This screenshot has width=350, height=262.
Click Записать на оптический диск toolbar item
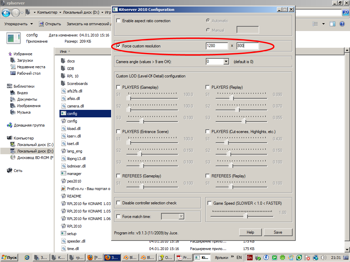coord(89,24)
